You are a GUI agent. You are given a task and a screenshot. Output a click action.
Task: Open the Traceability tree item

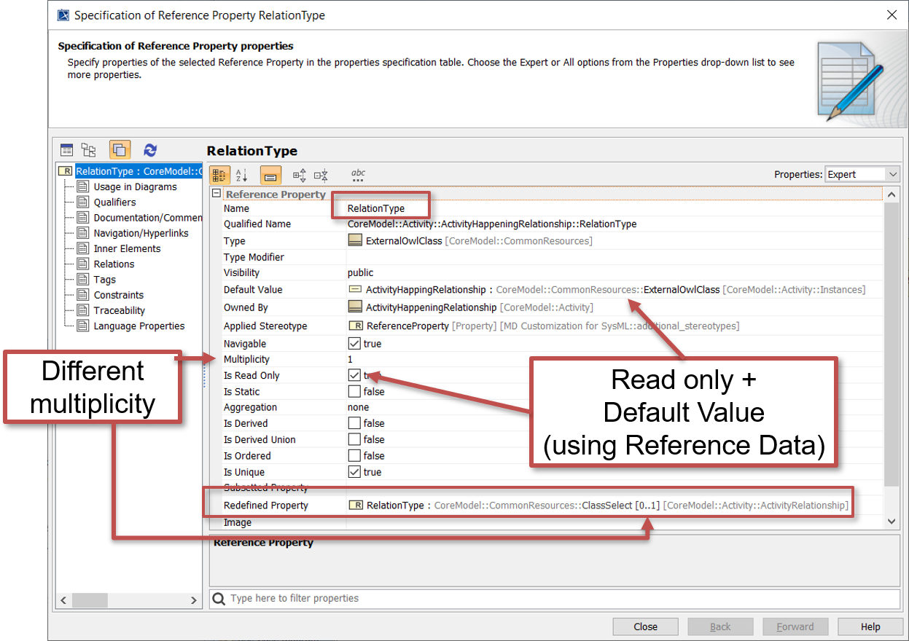(x=120, y=310)
